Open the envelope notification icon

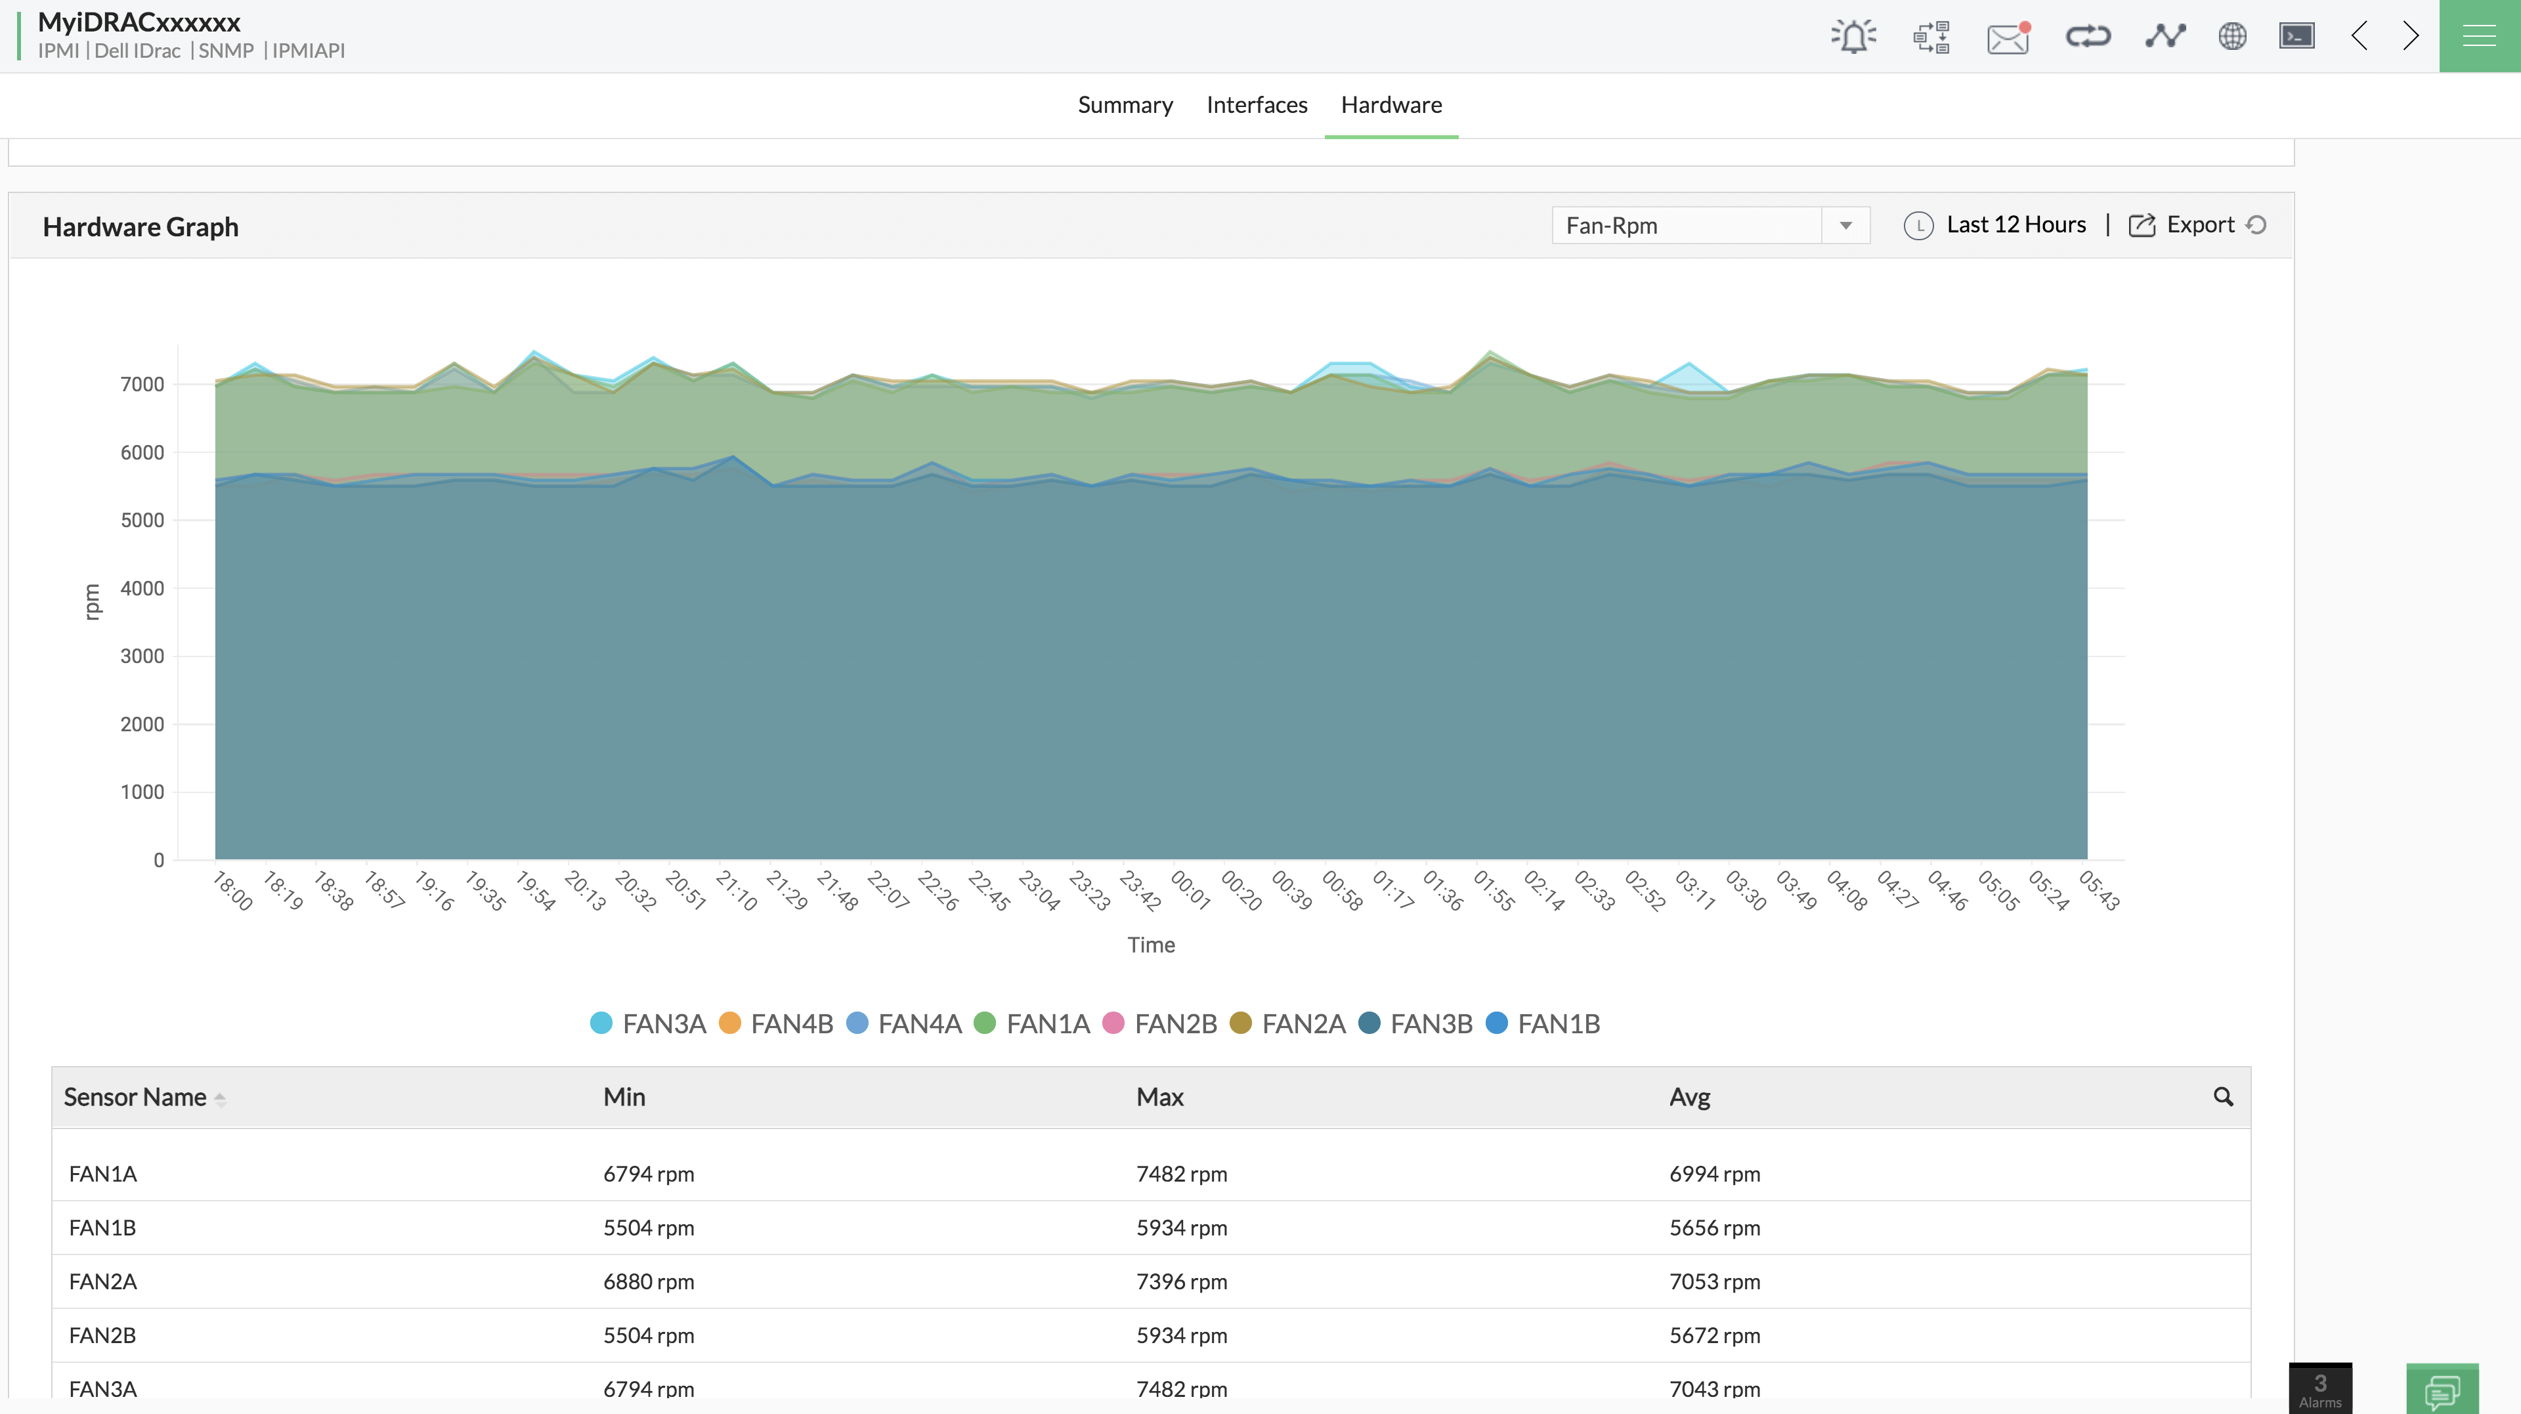pos(2008,37)
